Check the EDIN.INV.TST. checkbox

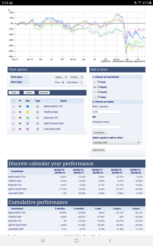[x=13, y=118]
